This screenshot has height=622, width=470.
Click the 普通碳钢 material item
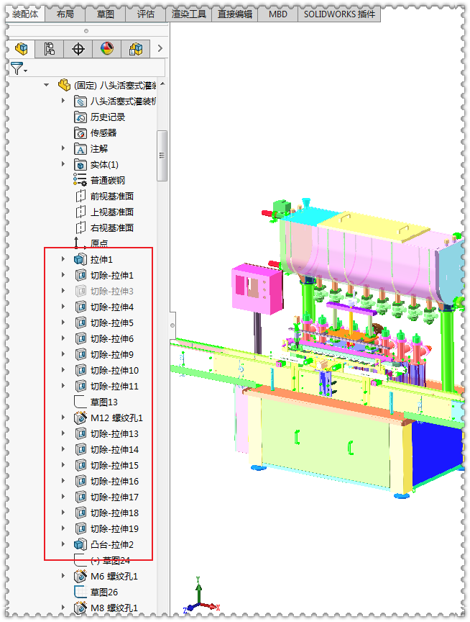click(107, 180)
